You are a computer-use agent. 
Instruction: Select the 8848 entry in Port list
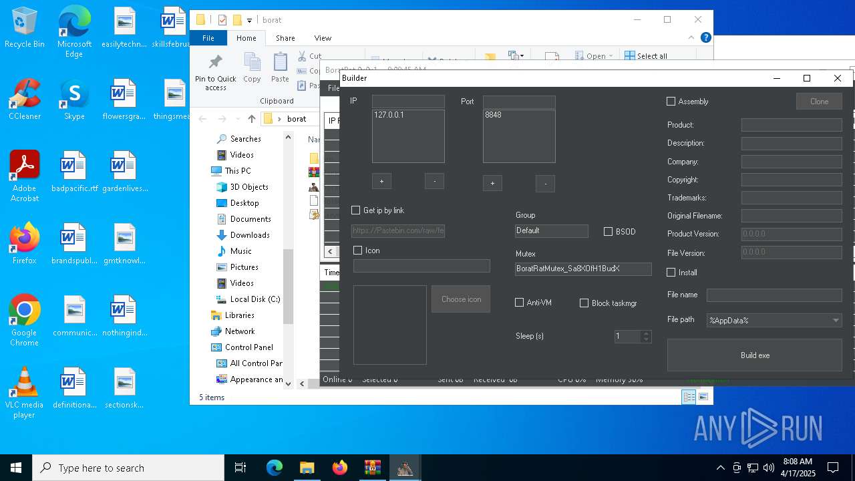[x=494, y=115]
